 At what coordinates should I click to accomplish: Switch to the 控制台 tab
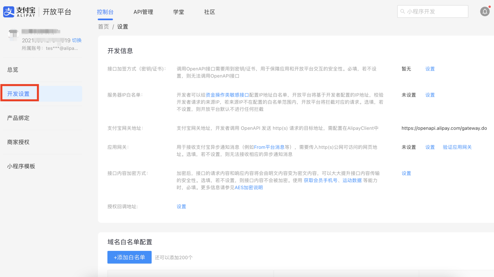(x=105, y=12)
